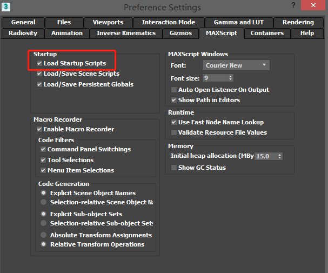
Task: Switch to the Gizmos tab
Action: coord(180,33)
